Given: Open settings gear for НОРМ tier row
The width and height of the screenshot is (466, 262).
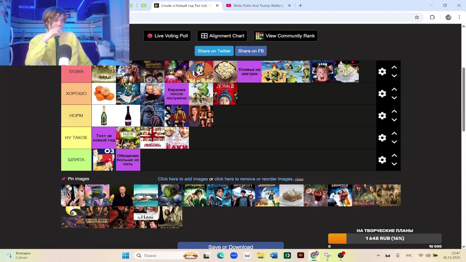Looking at the screenshot, I should 382,116.
